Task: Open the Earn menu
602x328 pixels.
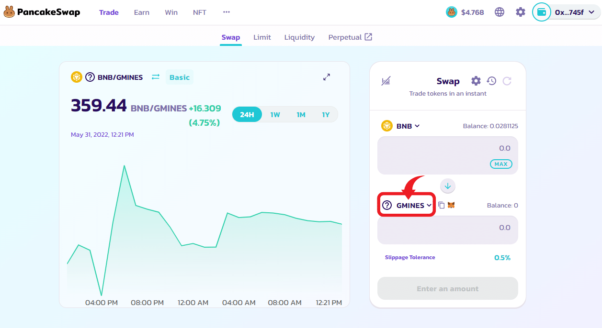Action: click(x=141, y=12)
